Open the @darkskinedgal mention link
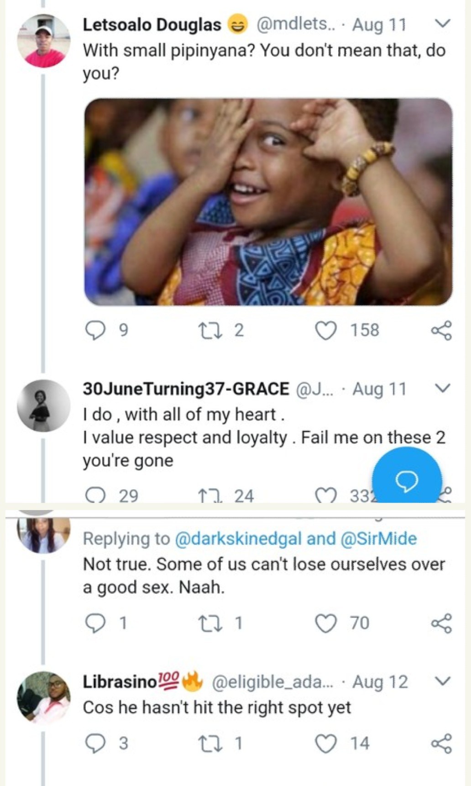The height and width of the screenshot is (786, 471). [x=238, y=538]
